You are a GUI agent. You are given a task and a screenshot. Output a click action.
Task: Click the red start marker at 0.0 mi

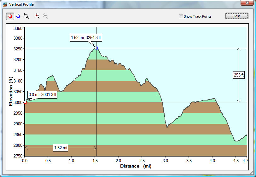pyautogui.click(x=25, y=102)
